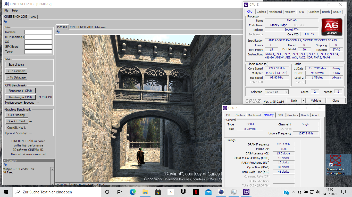
Task: Open the Amazon app in taskbar
Action: (x=170, y=192)
